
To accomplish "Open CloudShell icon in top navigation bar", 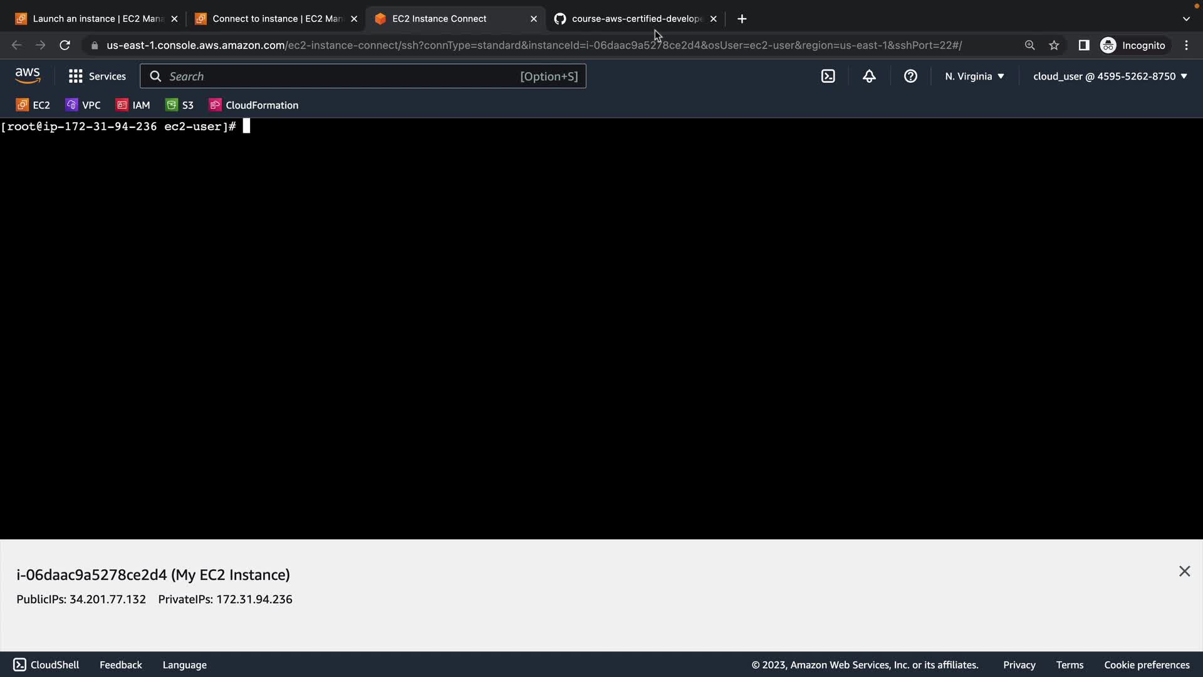I will point(828,76).
